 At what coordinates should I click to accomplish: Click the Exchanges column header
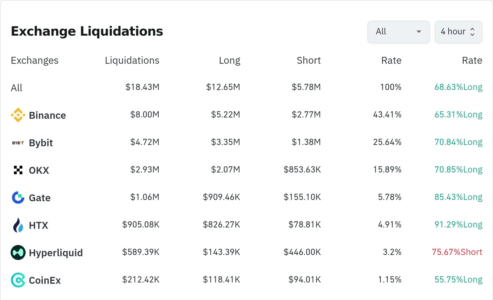[34, 60]
